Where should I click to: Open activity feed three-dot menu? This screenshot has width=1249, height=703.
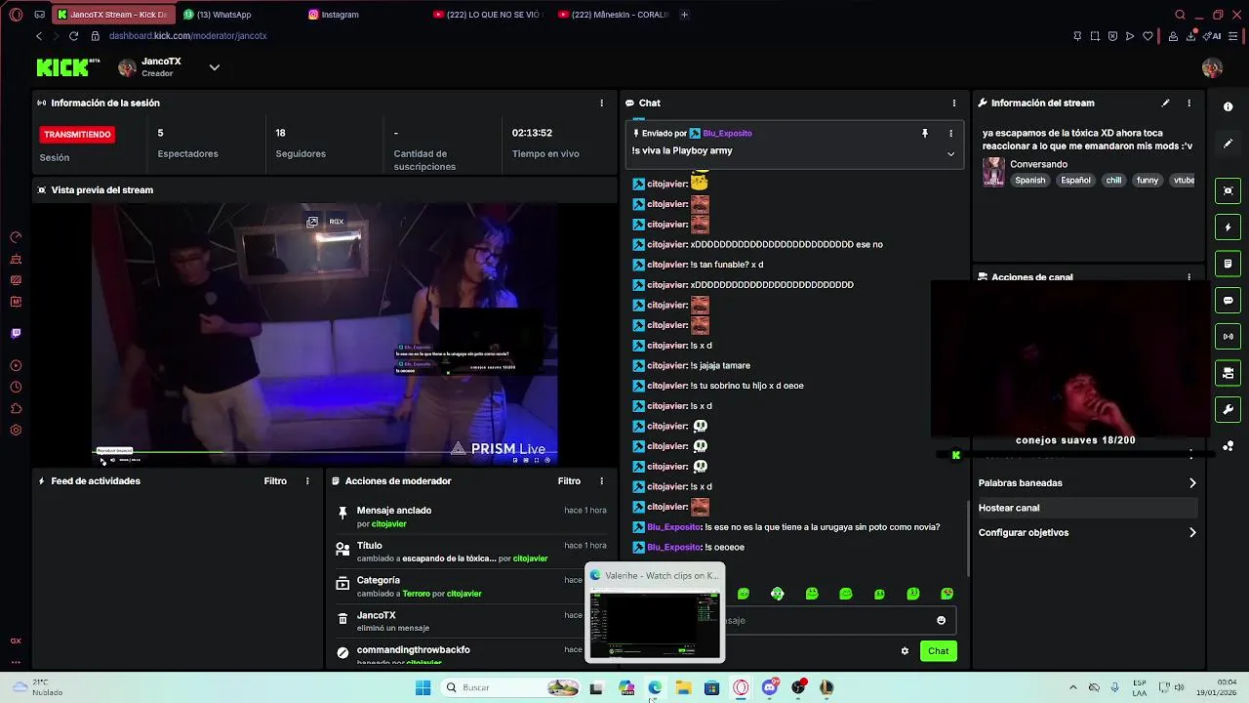307,481
